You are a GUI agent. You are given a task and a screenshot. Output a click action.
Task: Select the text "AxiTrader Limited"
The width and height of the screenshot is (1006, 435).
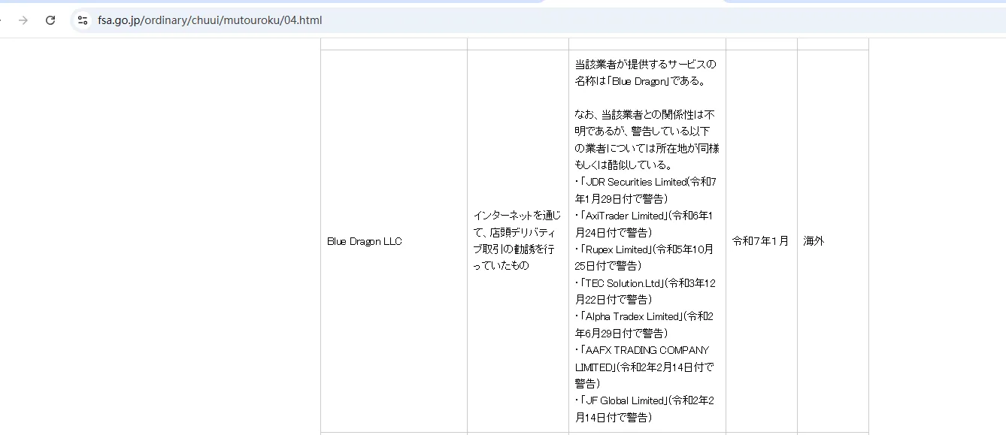626,216
